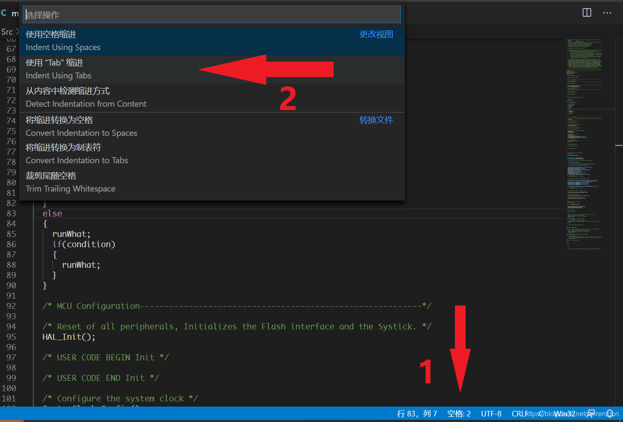
Task: Click the feedback icon in status bar
Action: click(591, 413)
